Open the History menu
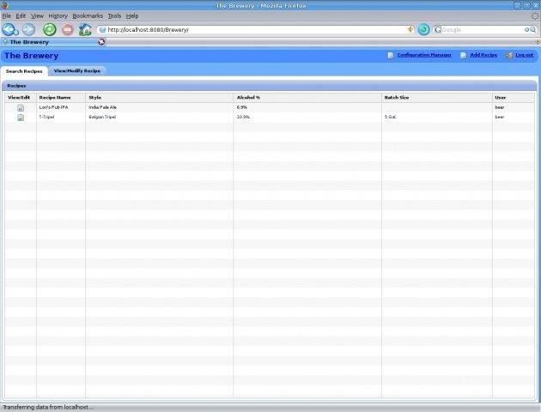 pyautogui.click(x=58, y=15)
